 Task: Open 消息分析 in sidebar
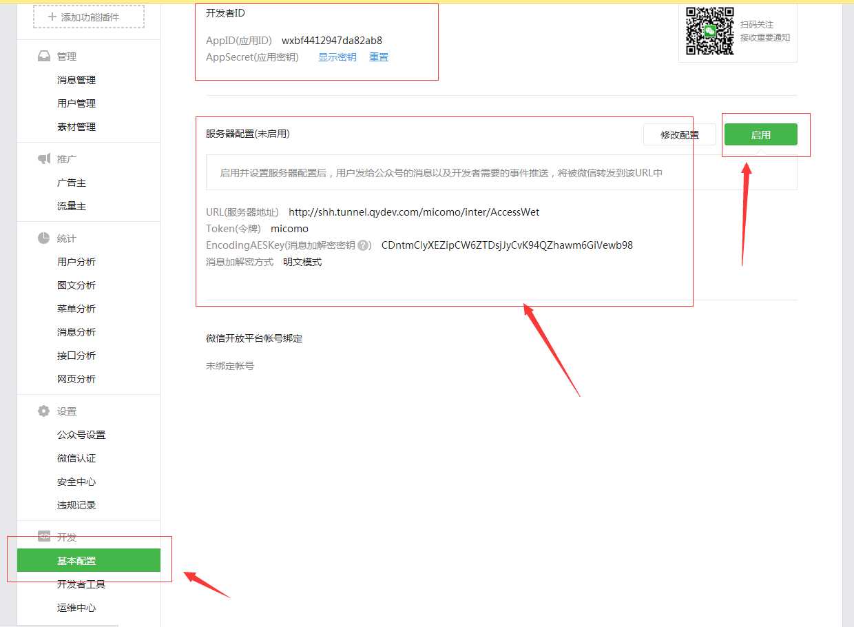pos(76,332)
